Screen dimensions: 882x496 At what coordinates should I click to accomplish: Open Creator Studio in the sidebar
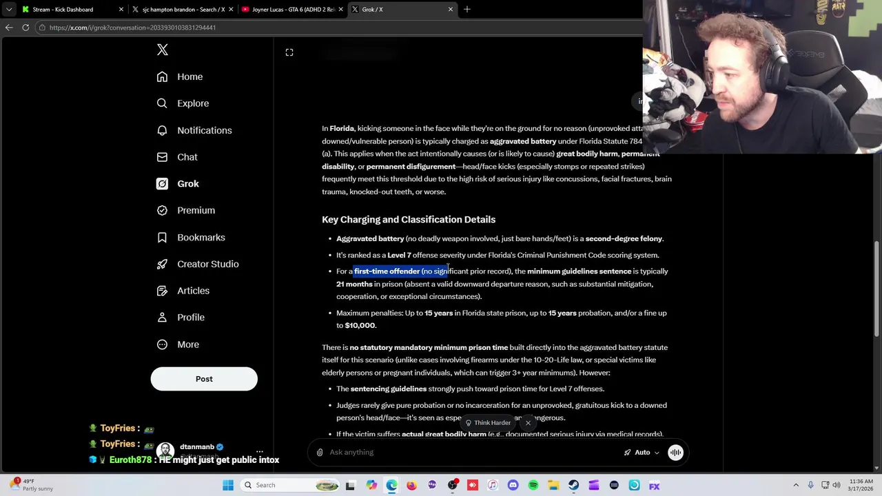tap(198, 264)
